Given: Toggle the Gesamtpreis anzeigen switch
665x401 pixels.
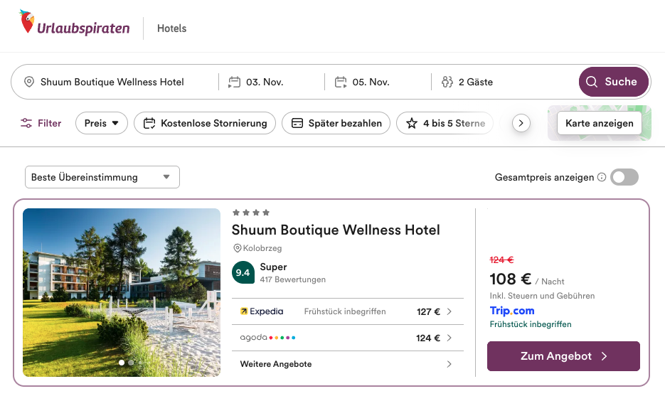Looking at the screenshot, I should pyautogui.click(x=624, y=177).
